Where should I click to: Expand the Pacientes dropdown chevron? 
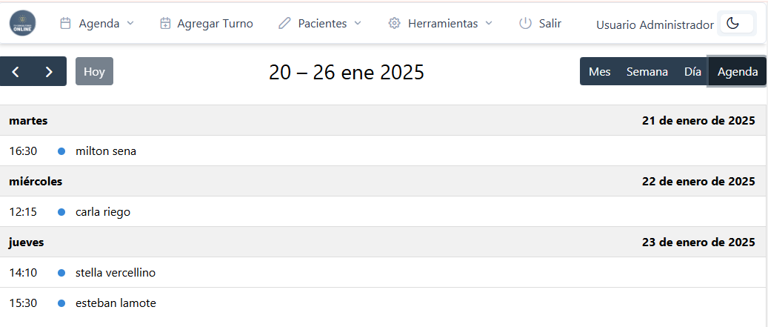[x=358, y=23]
